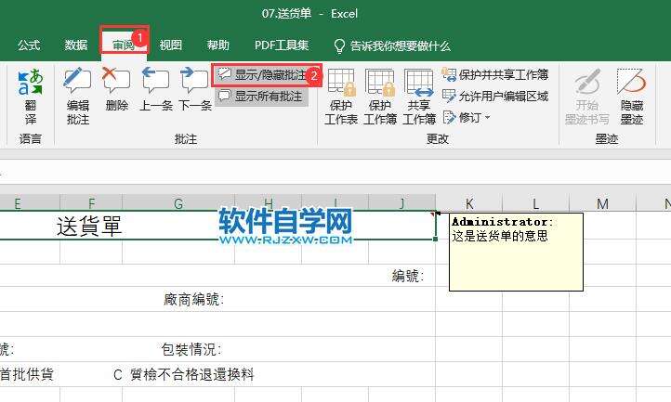The width and height of the screenshot is (671, 402).
Task: Select column K header
Action: 469,203
